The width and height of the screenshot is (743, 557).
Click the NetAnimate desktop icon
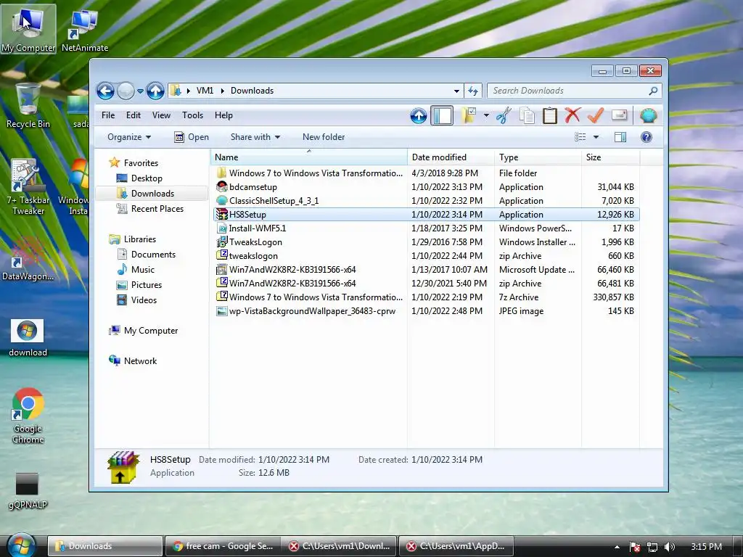pyautogui.click(x=85, y=29)
